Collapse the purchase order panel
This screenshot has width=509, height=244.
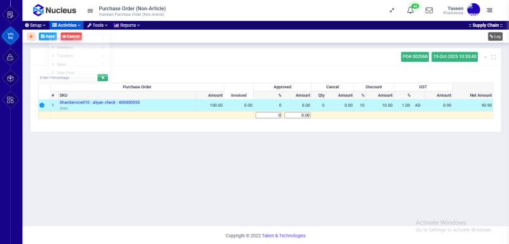[x=485, y=57]
